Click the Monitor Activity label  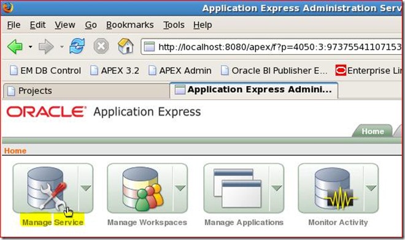click(x=338, y=222)
